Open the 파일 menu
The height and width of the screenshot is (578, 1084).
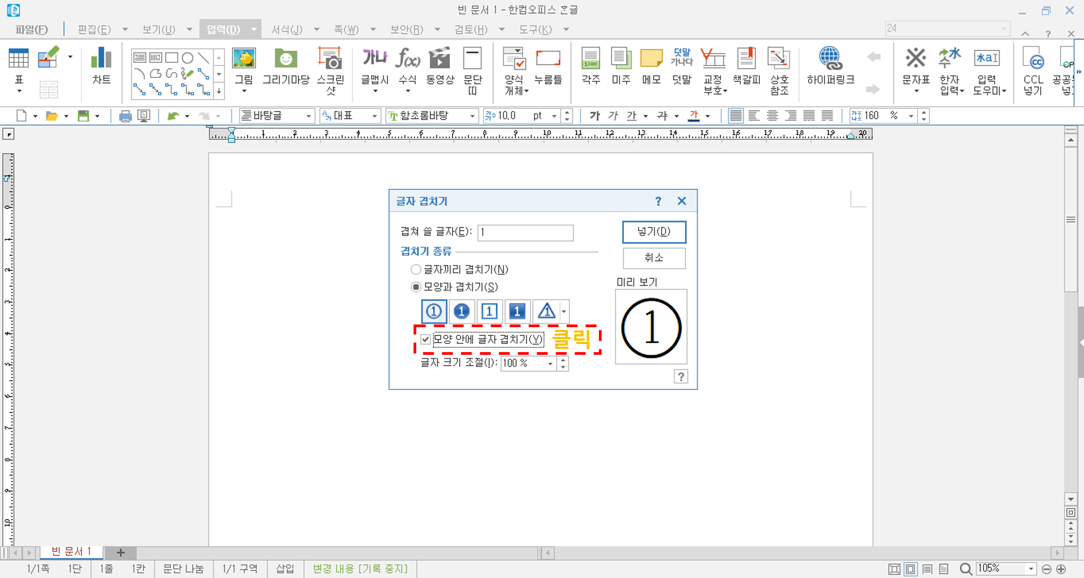click(x=31, y=29)
